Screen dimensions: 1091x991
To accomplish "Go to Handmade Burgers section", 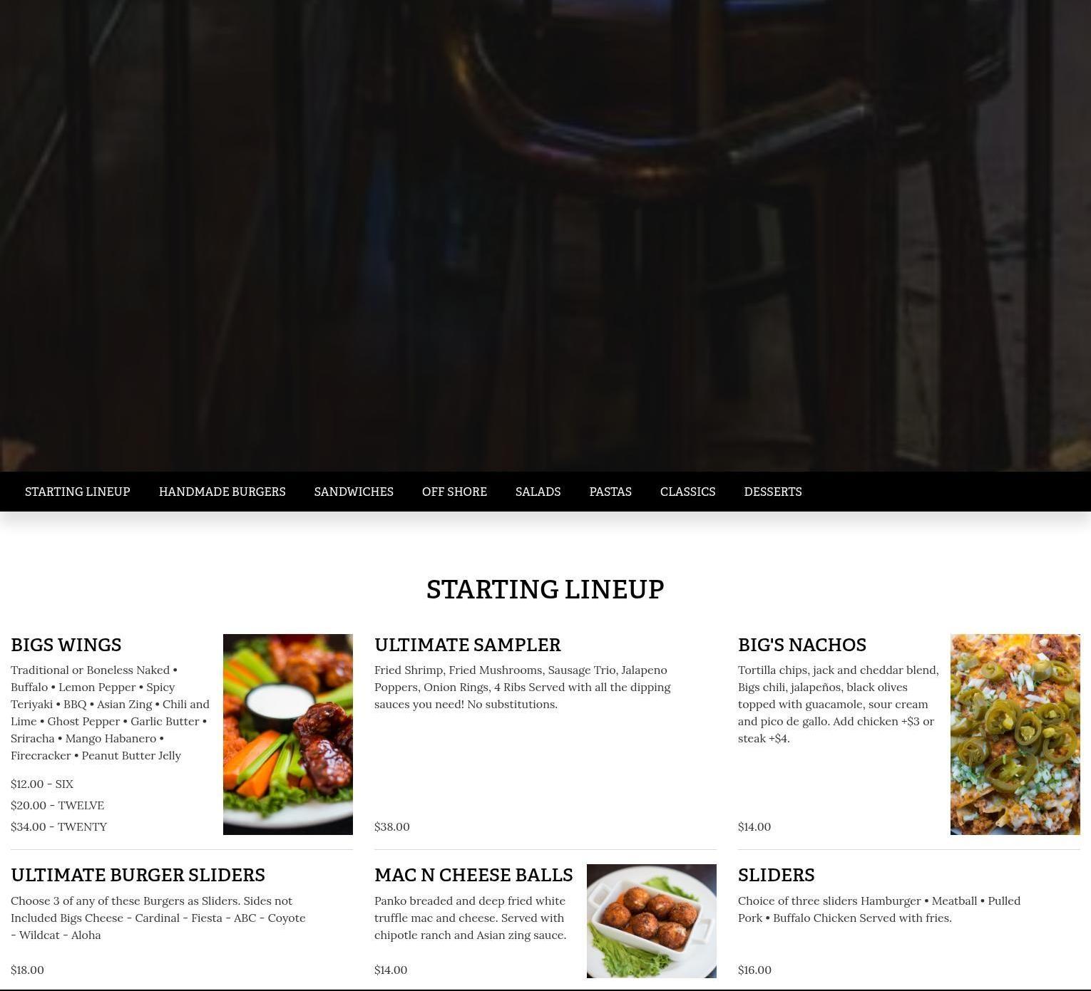I will point(222,492).
